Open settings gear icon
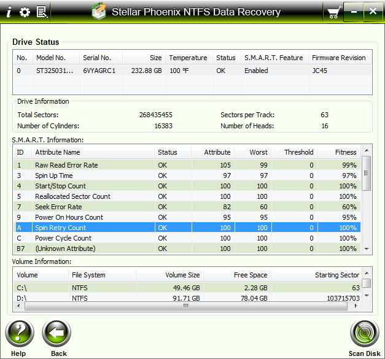 25,12
